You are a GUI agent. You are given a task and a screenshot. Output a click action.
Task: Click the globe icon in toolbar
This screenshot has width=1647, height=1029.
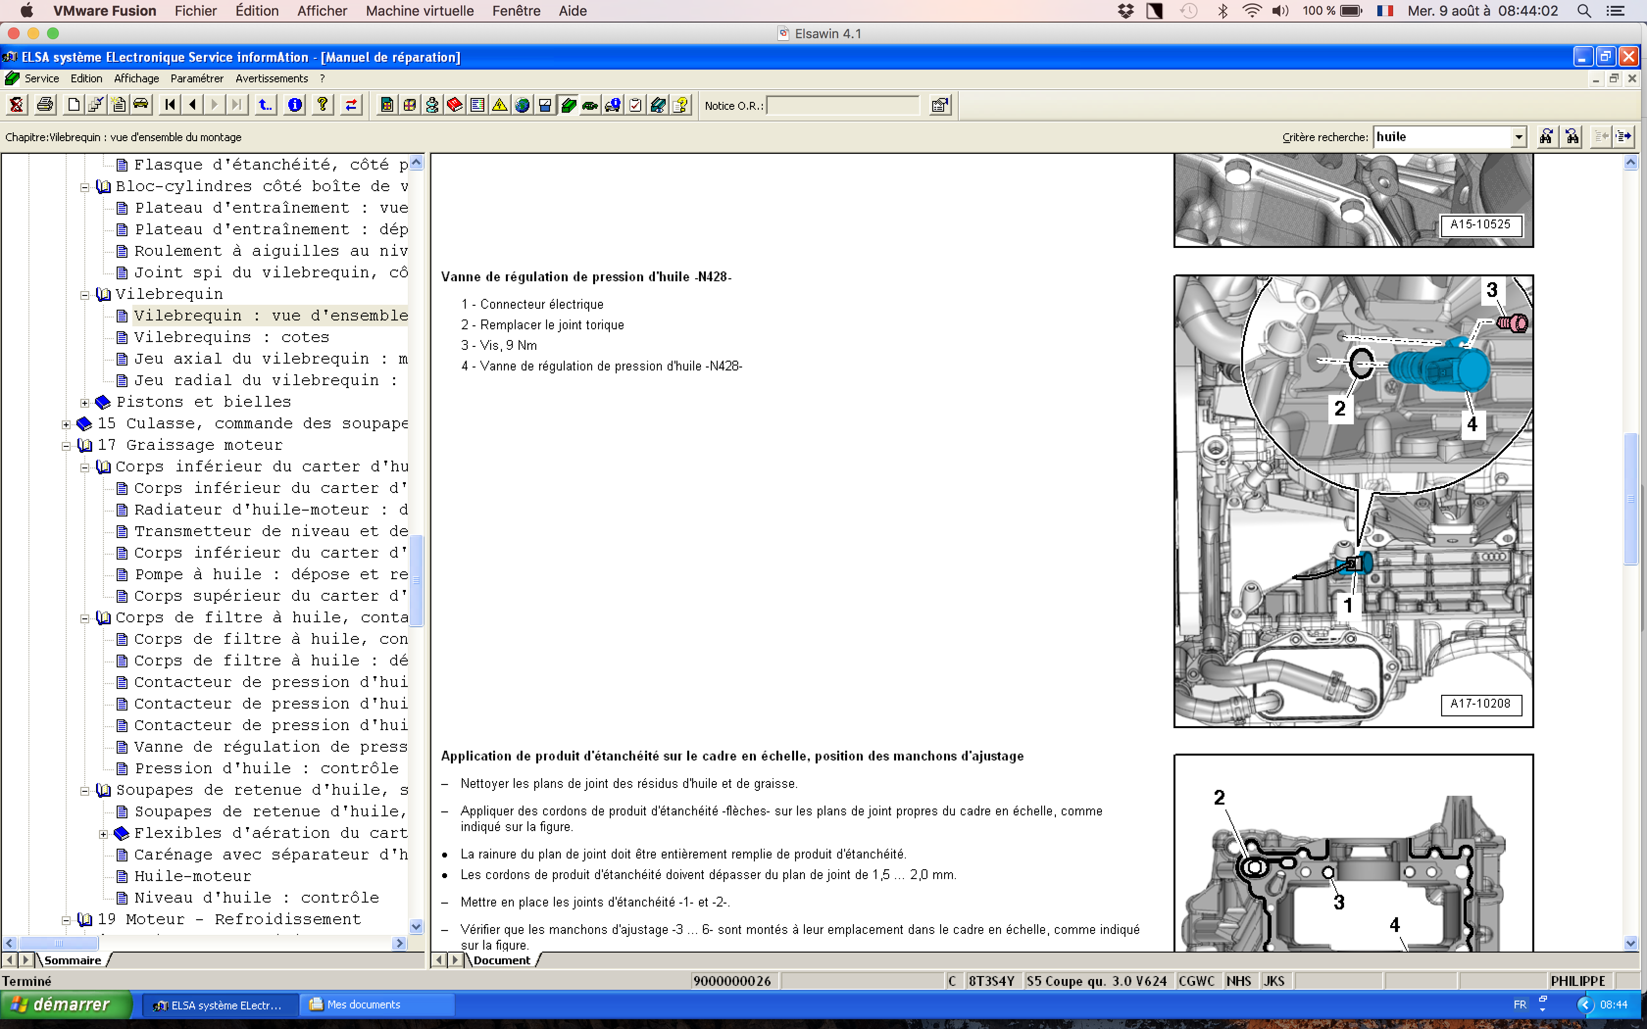coord(522,105)
